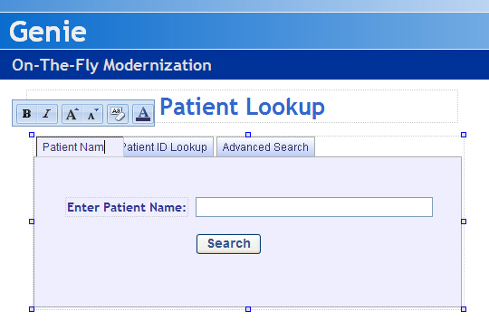Image resolution: width=489 pixels, height=330 pixels.
Task: Open the font color tool
Action: (143, 114)
